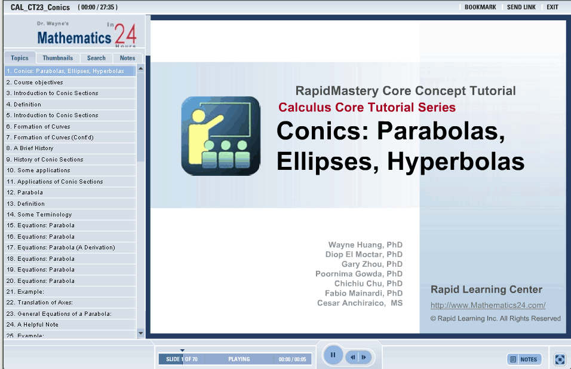Select topic 7 Formation of Curves (Cont'd)

click(70, 138)
